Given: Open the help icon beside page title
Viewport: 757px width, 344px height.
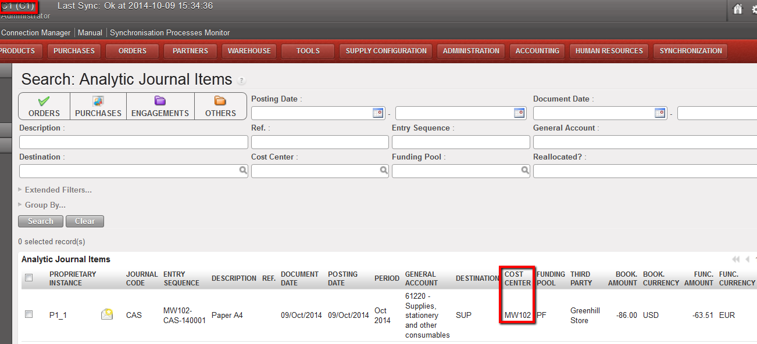Looking at the screenshot, I should pos(241,81).
